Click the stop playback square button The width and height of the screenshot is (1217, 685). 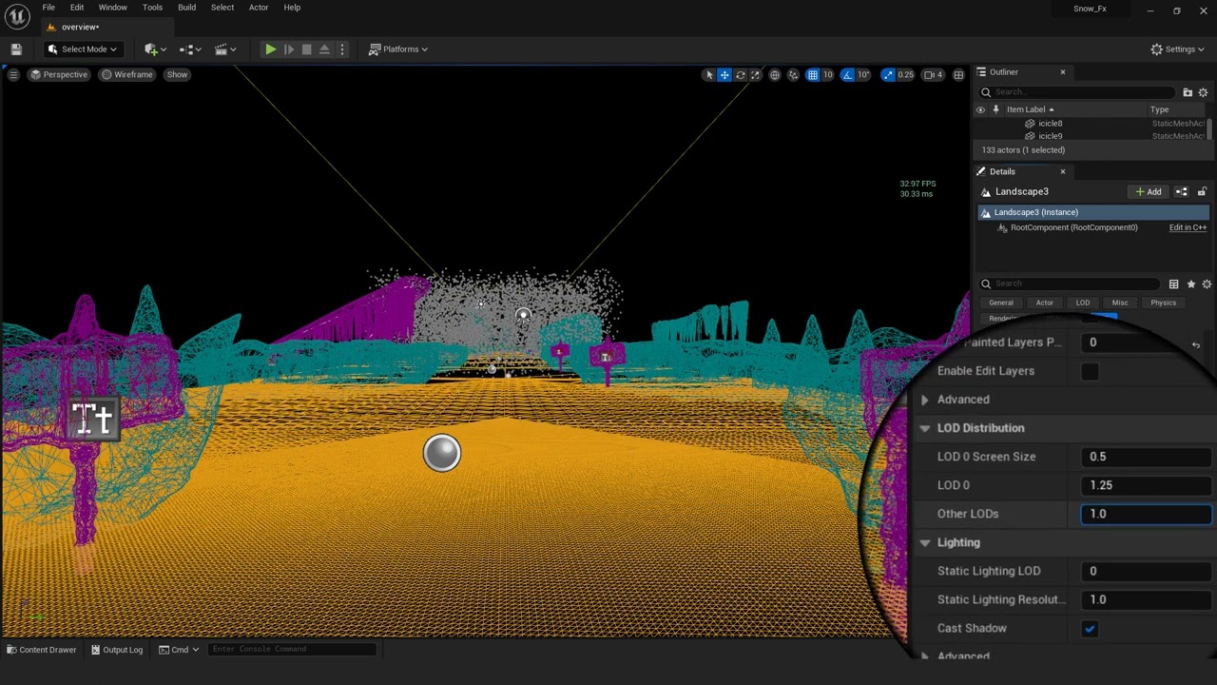click(x=306, y=49)
